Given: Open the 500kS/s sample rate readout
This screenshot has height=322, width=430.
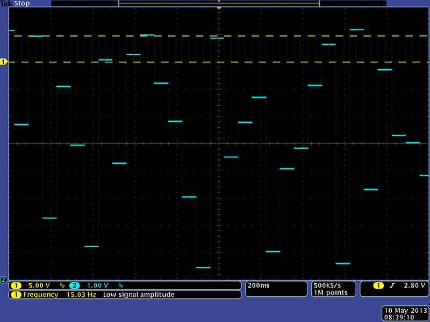Looking at the screenshot, I should (327, 285).
